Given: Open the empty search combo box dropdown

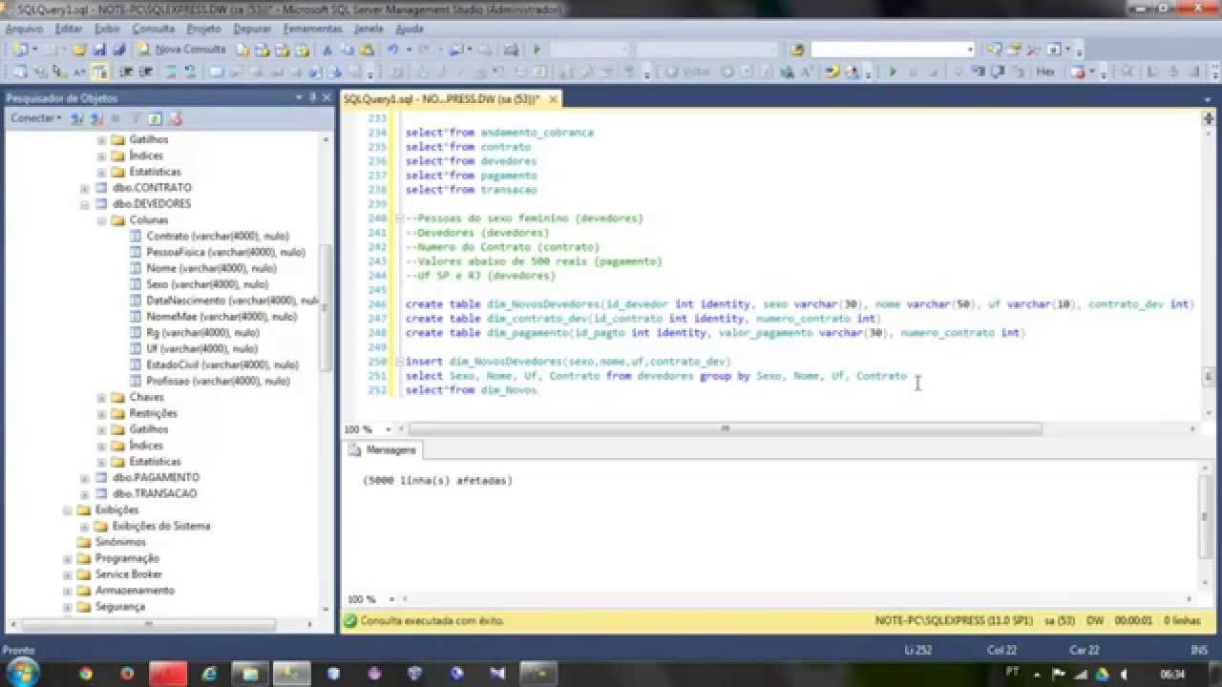Looking at the screenshot, I should pyautogui.click(x=970, y=50).
